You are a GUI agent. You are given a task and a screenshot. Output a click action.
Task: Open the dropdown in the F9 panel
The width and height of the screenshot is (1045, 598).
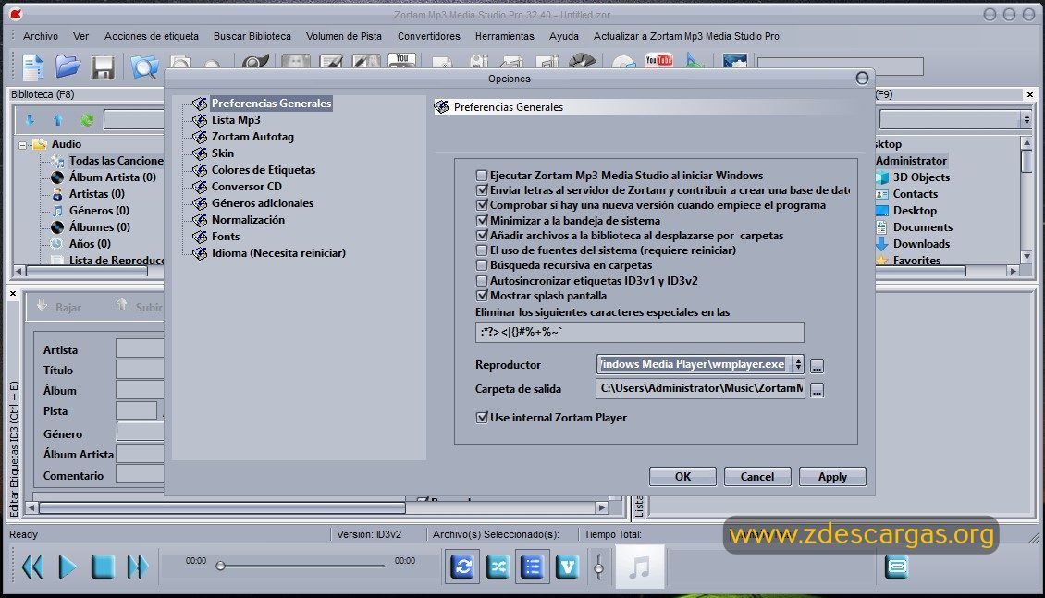pos(1027,120)
